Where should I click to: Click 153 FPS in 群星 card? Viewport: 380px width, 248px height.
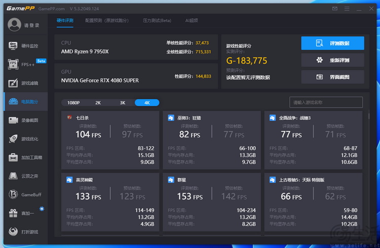click(x=190, y=196)
